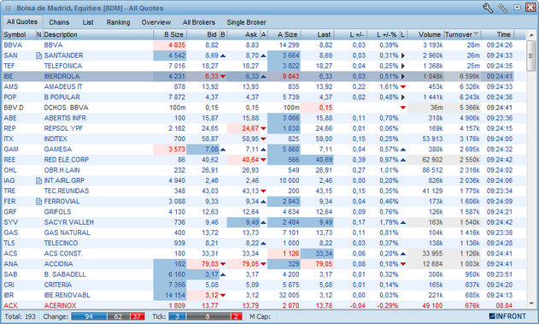Open the wrench settings icon
This screenshot has width=539, height=324.
488,8
